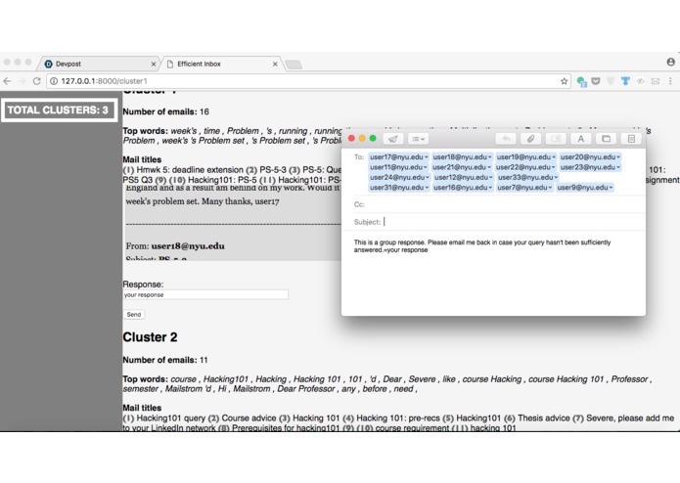
Task: Expand the user19@nyu.edu recipient dropdown
Action: tap(554, 157)
